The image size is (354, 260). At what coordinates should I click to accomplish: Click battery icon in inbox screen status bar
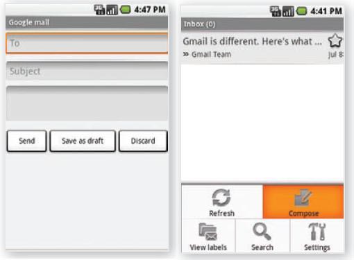pyautogui.click(x=301, y=11)
